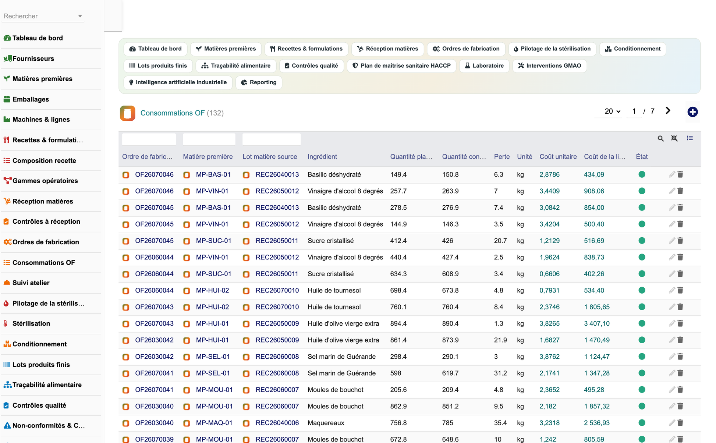Open the Laboratoire tab
This screenshot has height=443, width=716.
tap(484, 66)
